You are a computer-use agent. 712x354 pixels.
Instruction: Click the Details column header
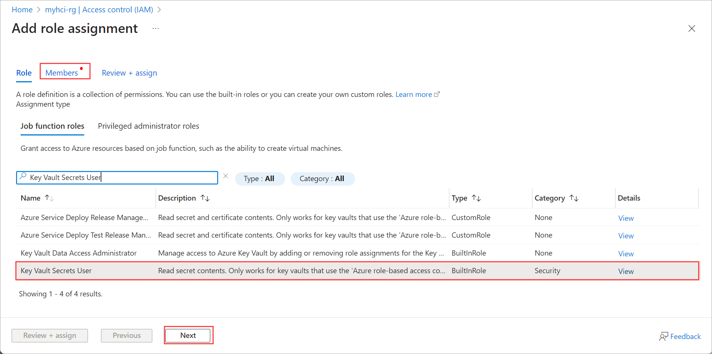(x=629, y=198)
